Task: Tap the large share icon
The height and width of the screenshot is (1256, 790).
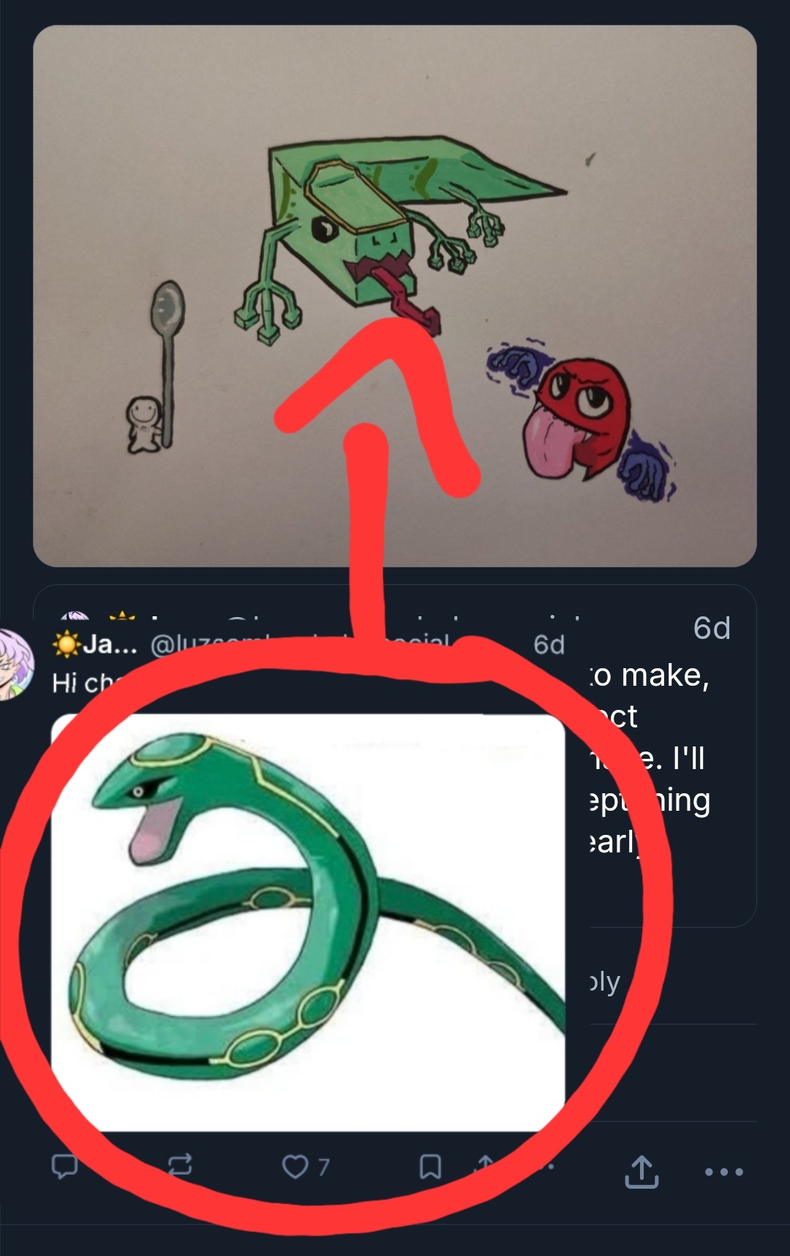Action: 642,1171
